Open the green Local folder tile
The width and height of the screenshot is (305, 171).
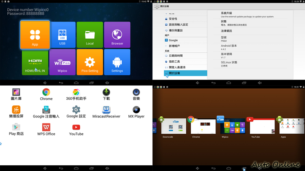coord(89,35)
